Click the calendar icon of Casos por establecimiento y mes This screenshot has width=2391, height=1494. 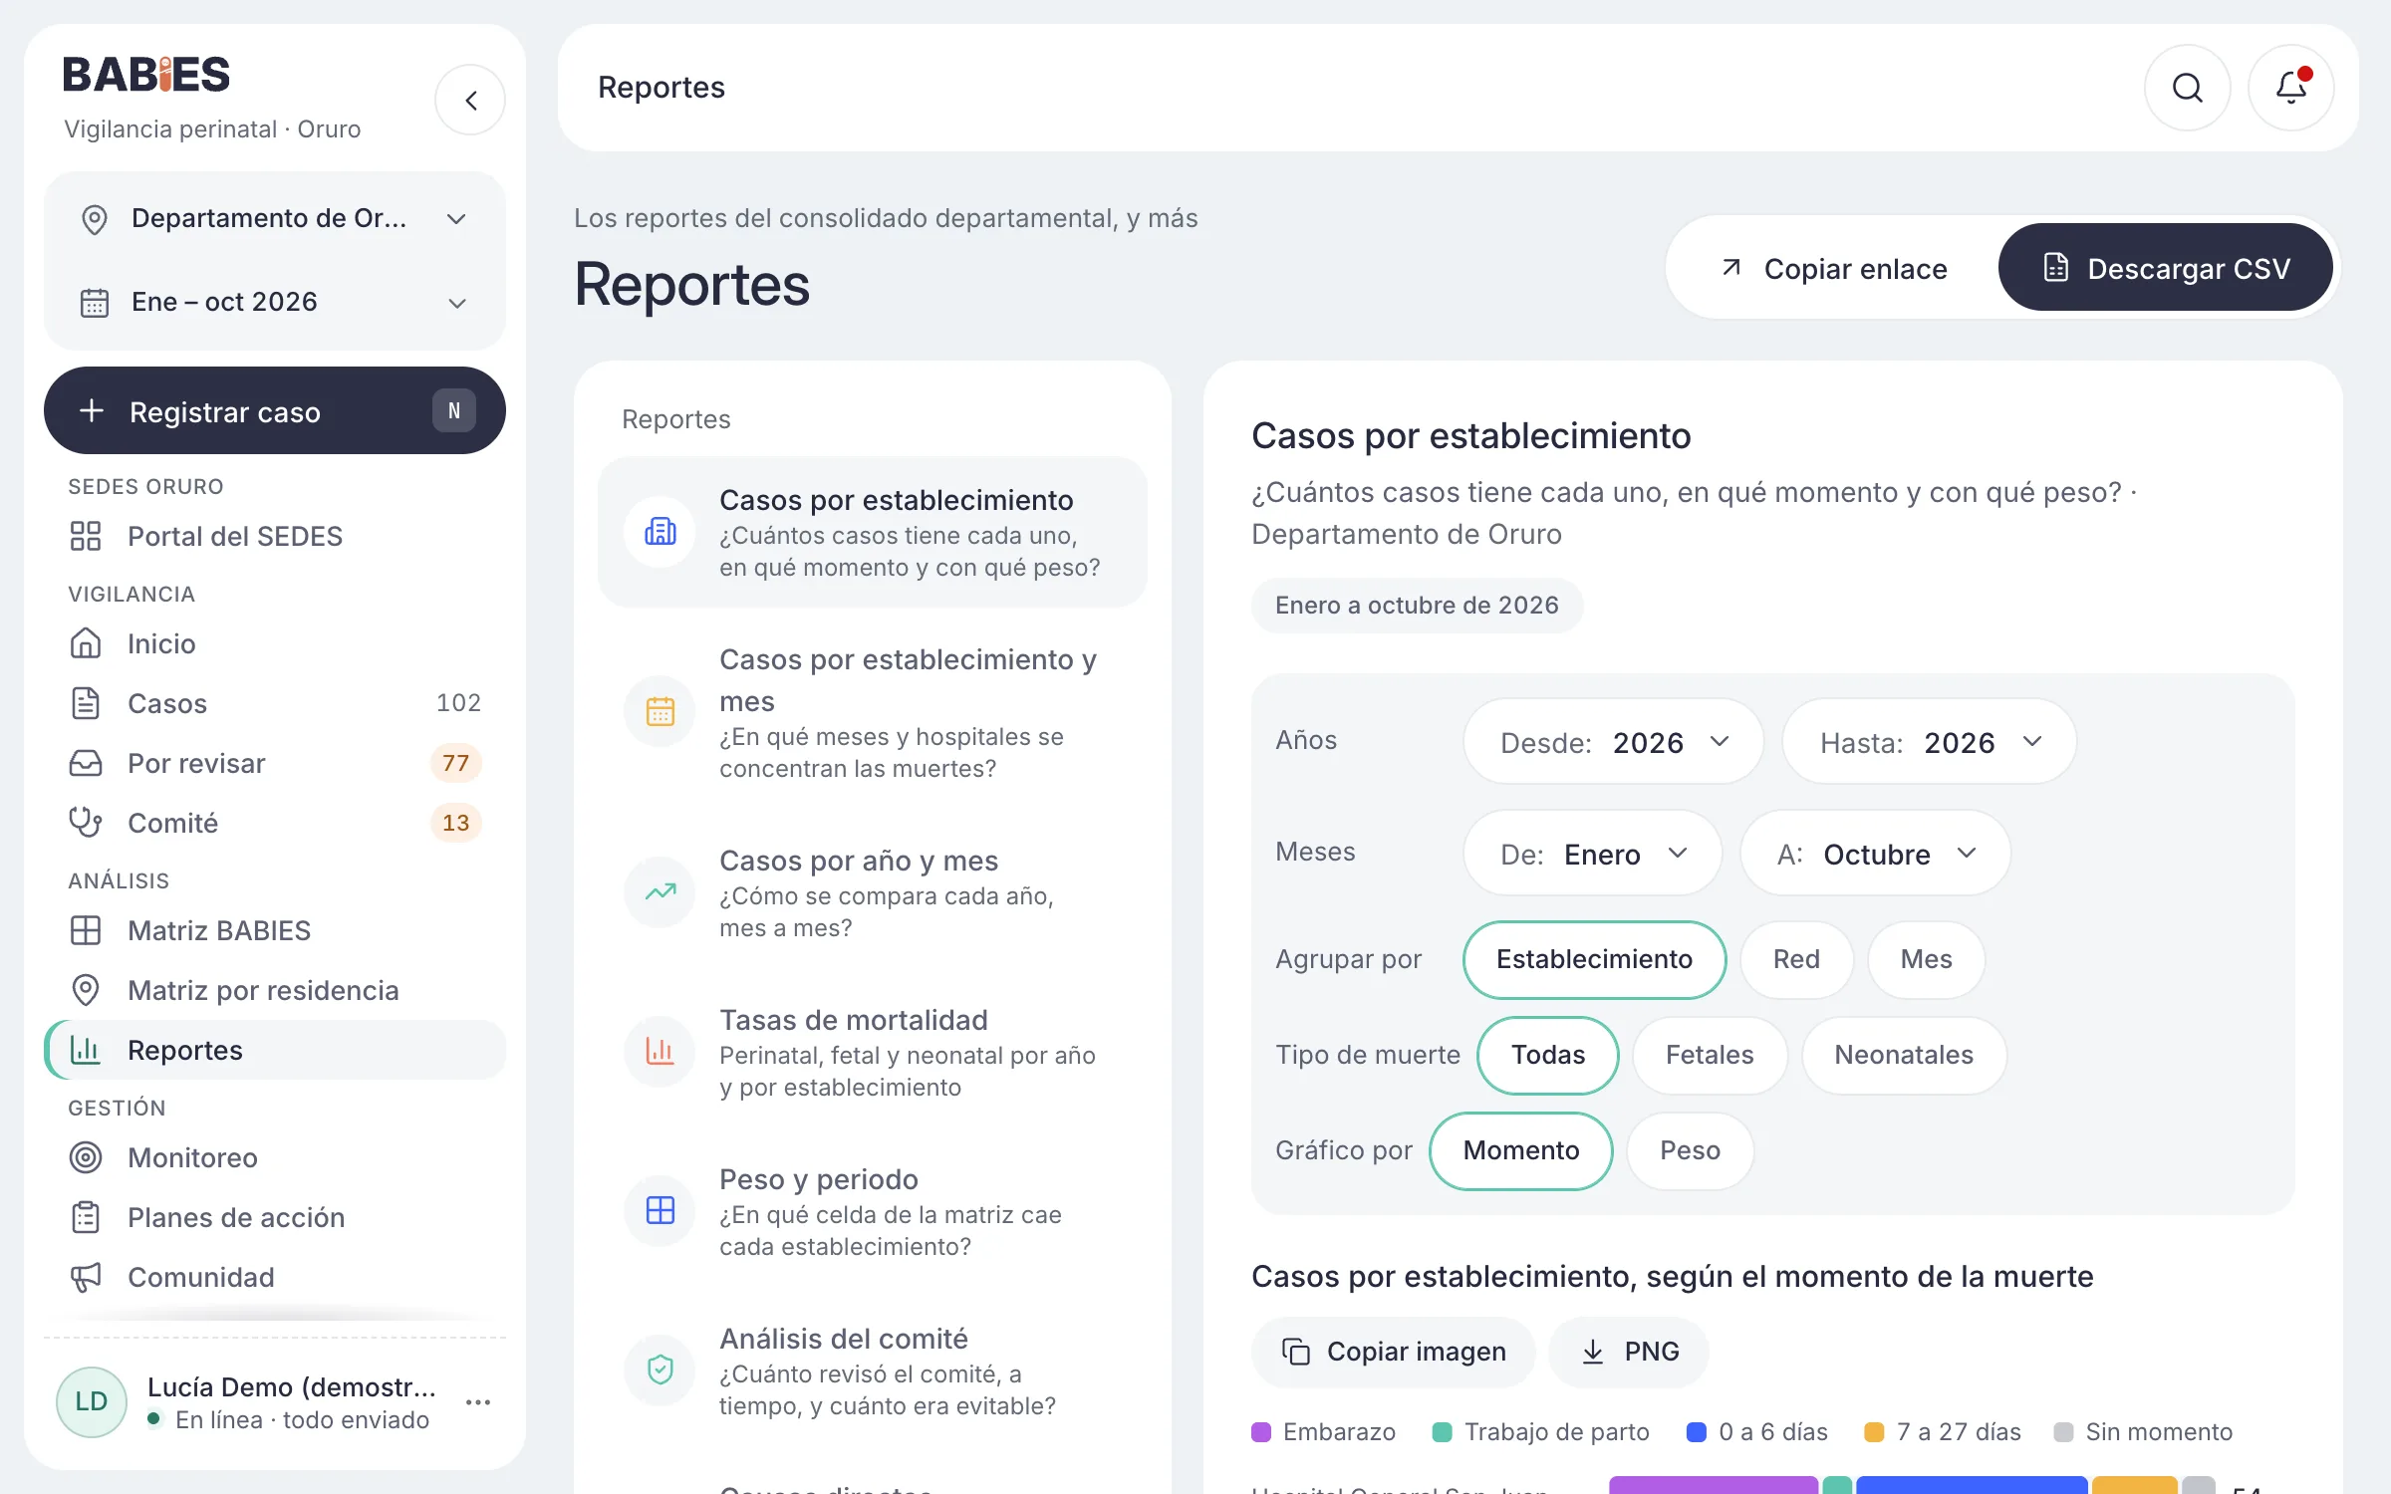click(660, 711)
